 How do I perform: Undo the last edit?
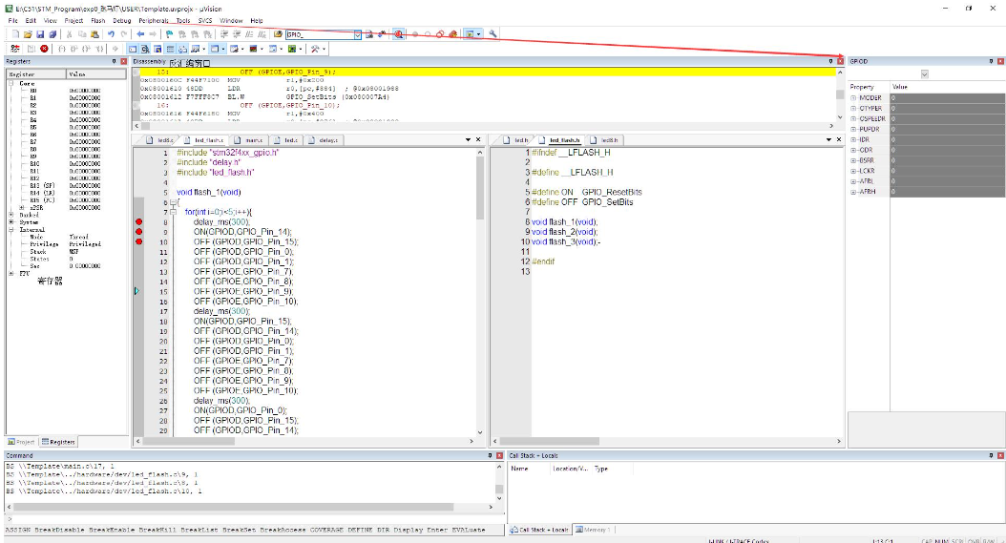coord(111,34)
